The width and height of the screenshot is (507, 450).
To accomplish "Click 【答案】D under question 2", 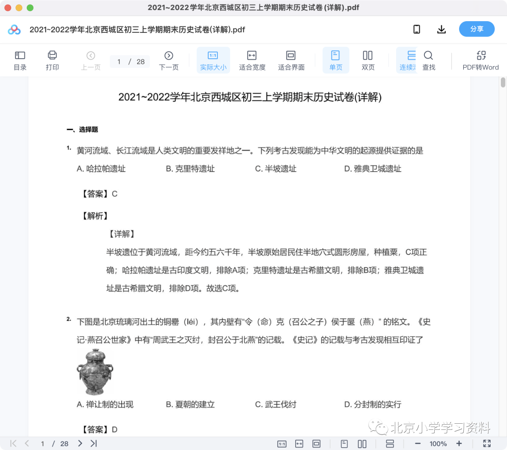I will (x=99, y=430).
